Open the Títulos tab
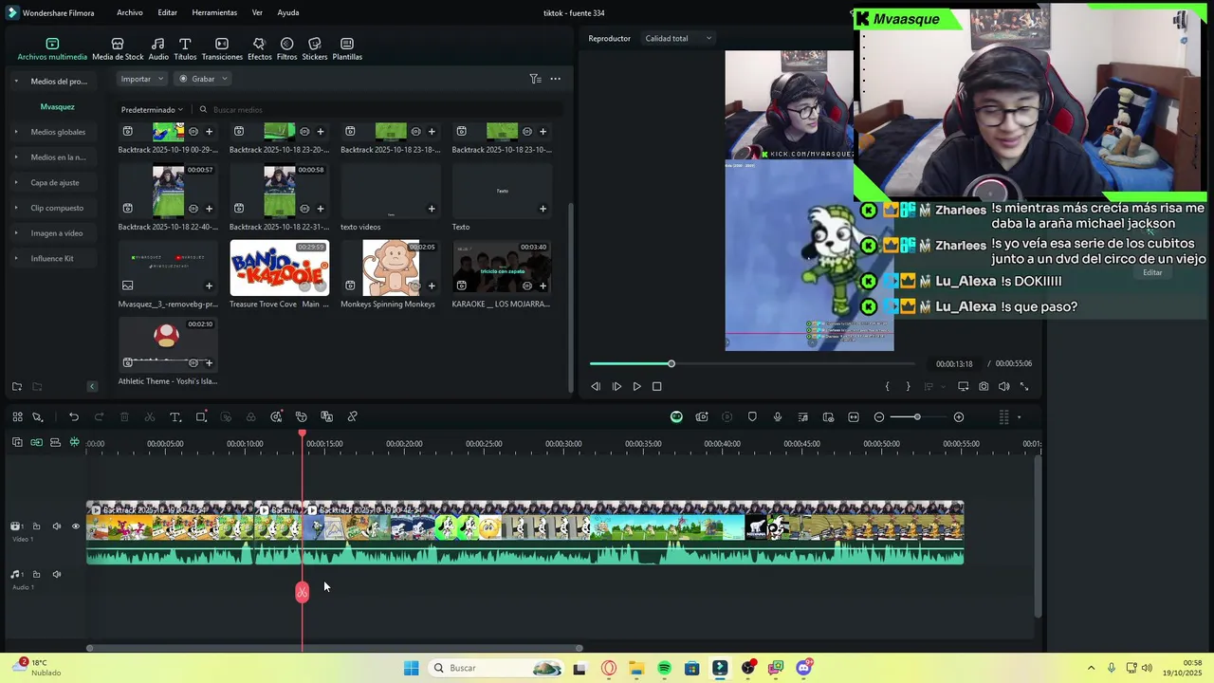Viewport: 1214px width, 683px height. (x=185, y=49)
